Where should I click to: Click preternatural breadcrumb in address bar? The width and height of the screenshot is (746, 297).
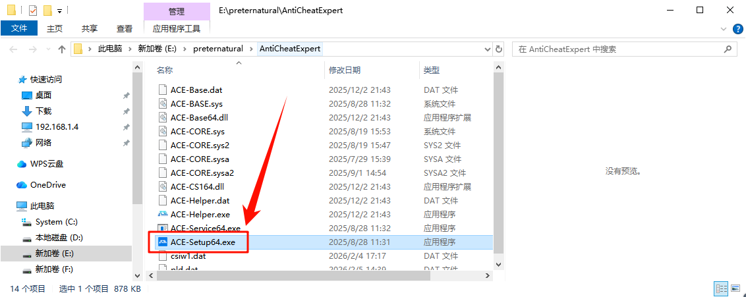pyautogui.click(x=218, y=49)
